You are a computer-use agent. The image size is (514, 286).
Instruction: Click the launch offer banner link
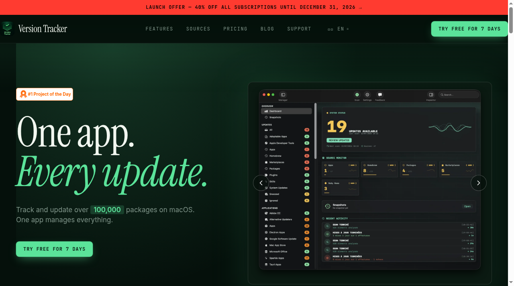[x=254, y=7]
